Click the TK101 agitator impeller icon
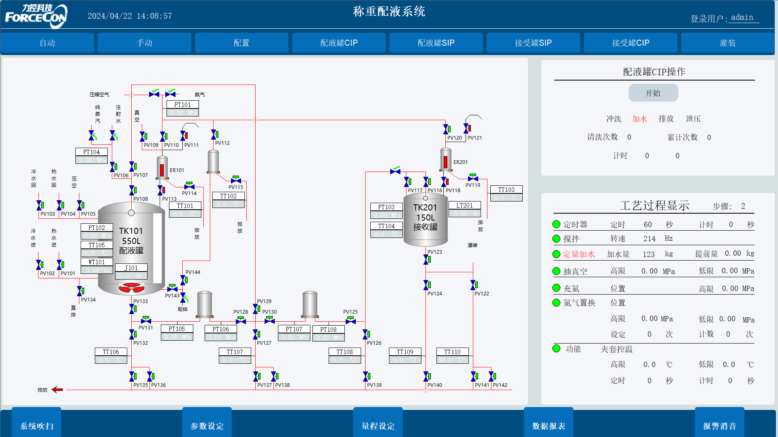The height and width of the screenshot is (437, 778). 131,288
